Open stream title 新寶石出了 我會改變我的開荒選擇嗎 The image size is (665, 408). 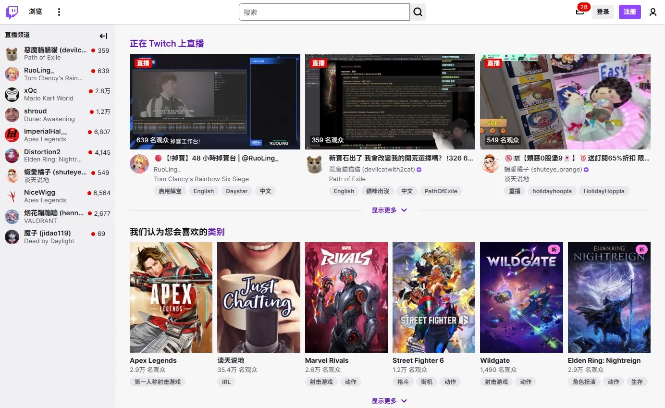(x=401, y=158)
